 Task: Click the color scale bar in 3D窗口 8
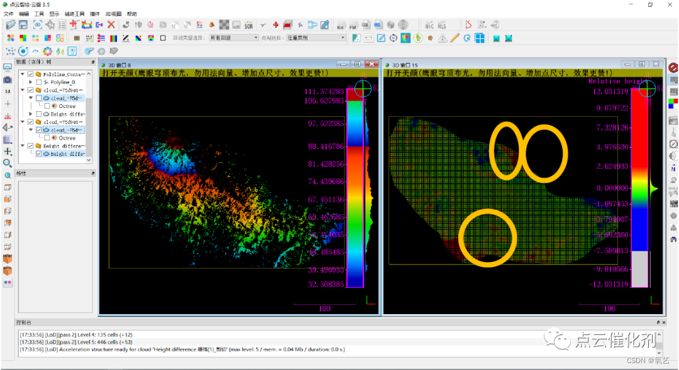355,188
